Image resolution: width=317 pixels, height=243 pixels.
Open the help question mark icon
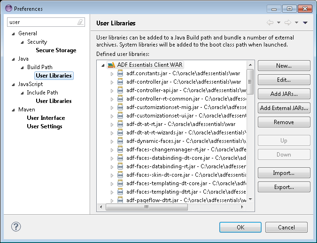[x=16, y=227]
